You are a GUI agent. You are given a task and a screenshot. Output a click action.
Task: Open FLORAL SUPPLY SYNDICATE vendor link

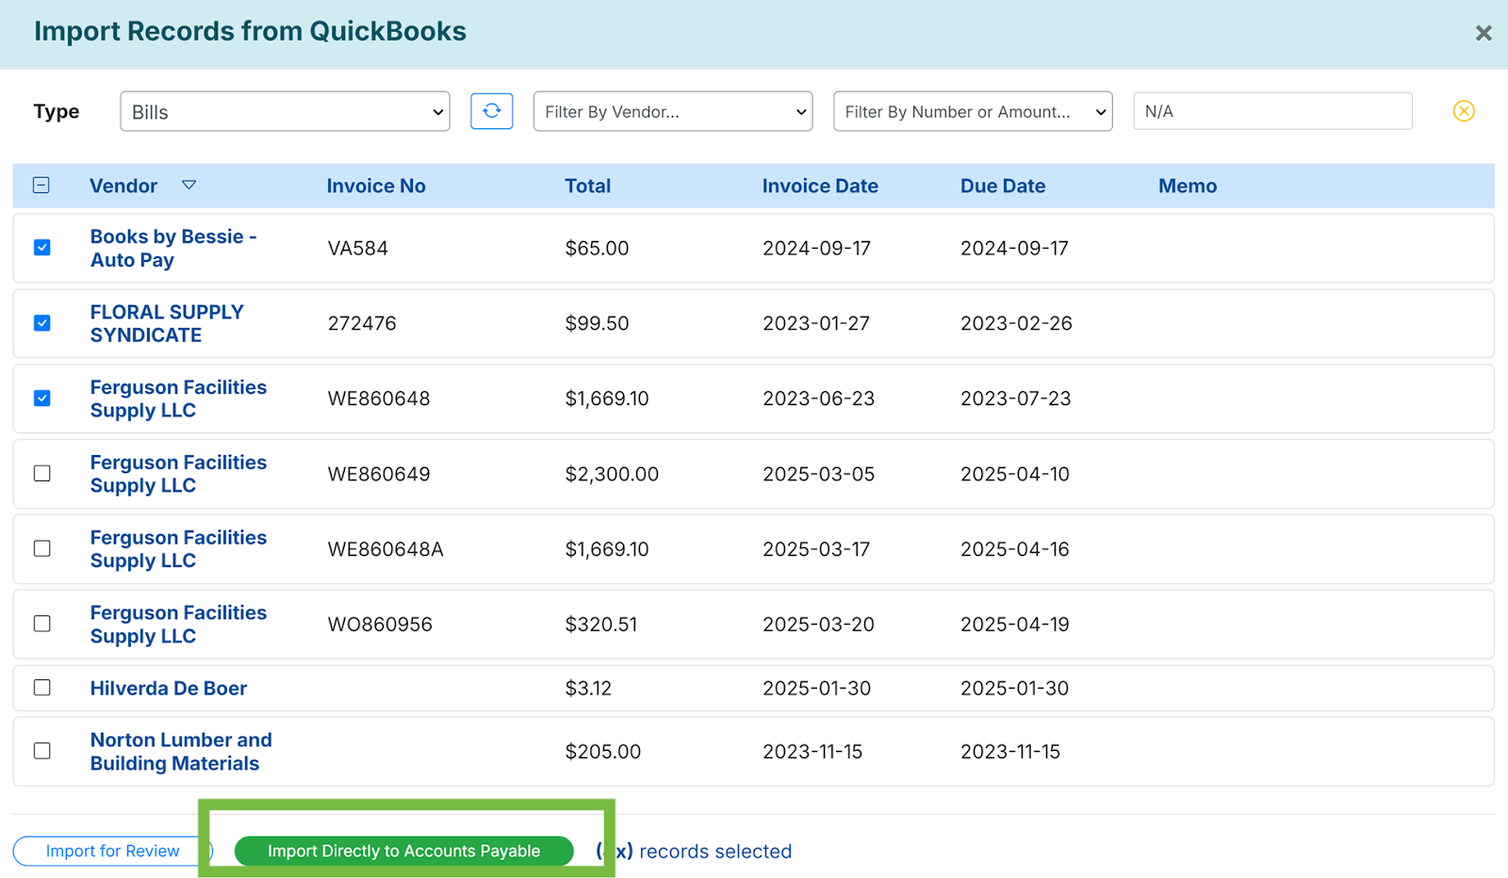167,323
